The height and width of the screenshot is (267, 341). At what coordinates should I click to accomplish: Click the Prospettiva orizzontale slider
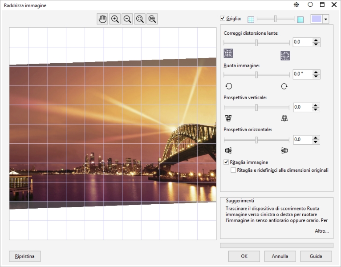coord(256,140)
